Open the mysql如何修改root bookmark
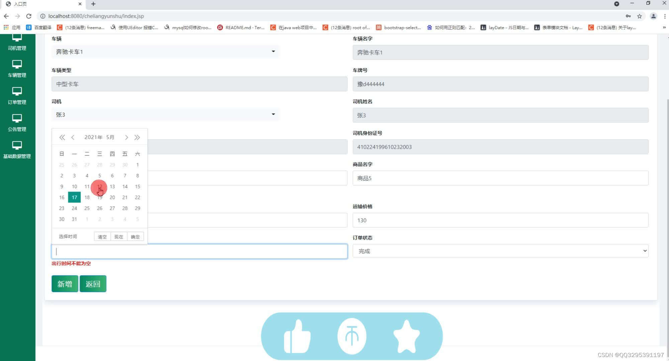Viewport: 669px width, 361px height. click(x=188, y=27)
